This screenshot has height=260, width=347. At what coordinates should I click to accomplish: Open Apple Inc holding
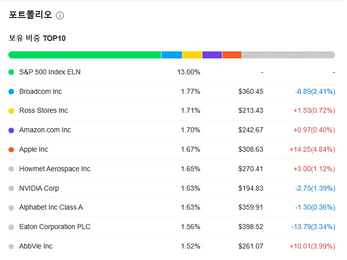(x=33, y=150)
